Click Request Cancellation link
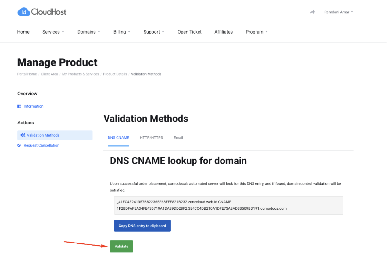 click(x=41, y=146)
